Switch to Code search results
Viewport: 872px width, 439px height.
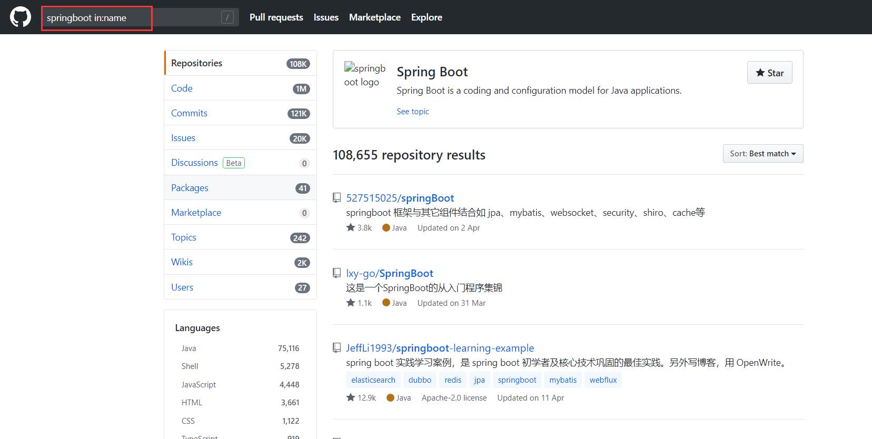pos(182,88)
